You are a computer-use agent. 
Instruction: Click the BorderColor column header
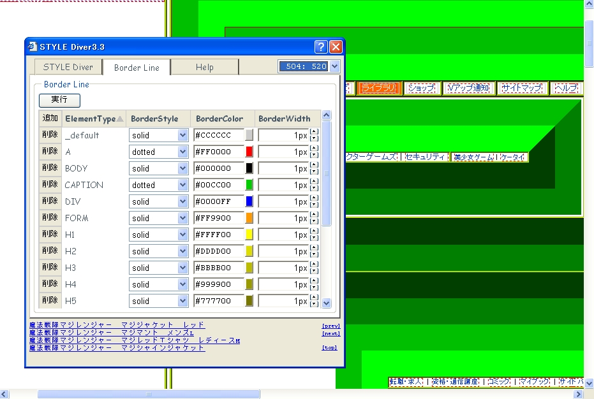click(x=223, y=119)
